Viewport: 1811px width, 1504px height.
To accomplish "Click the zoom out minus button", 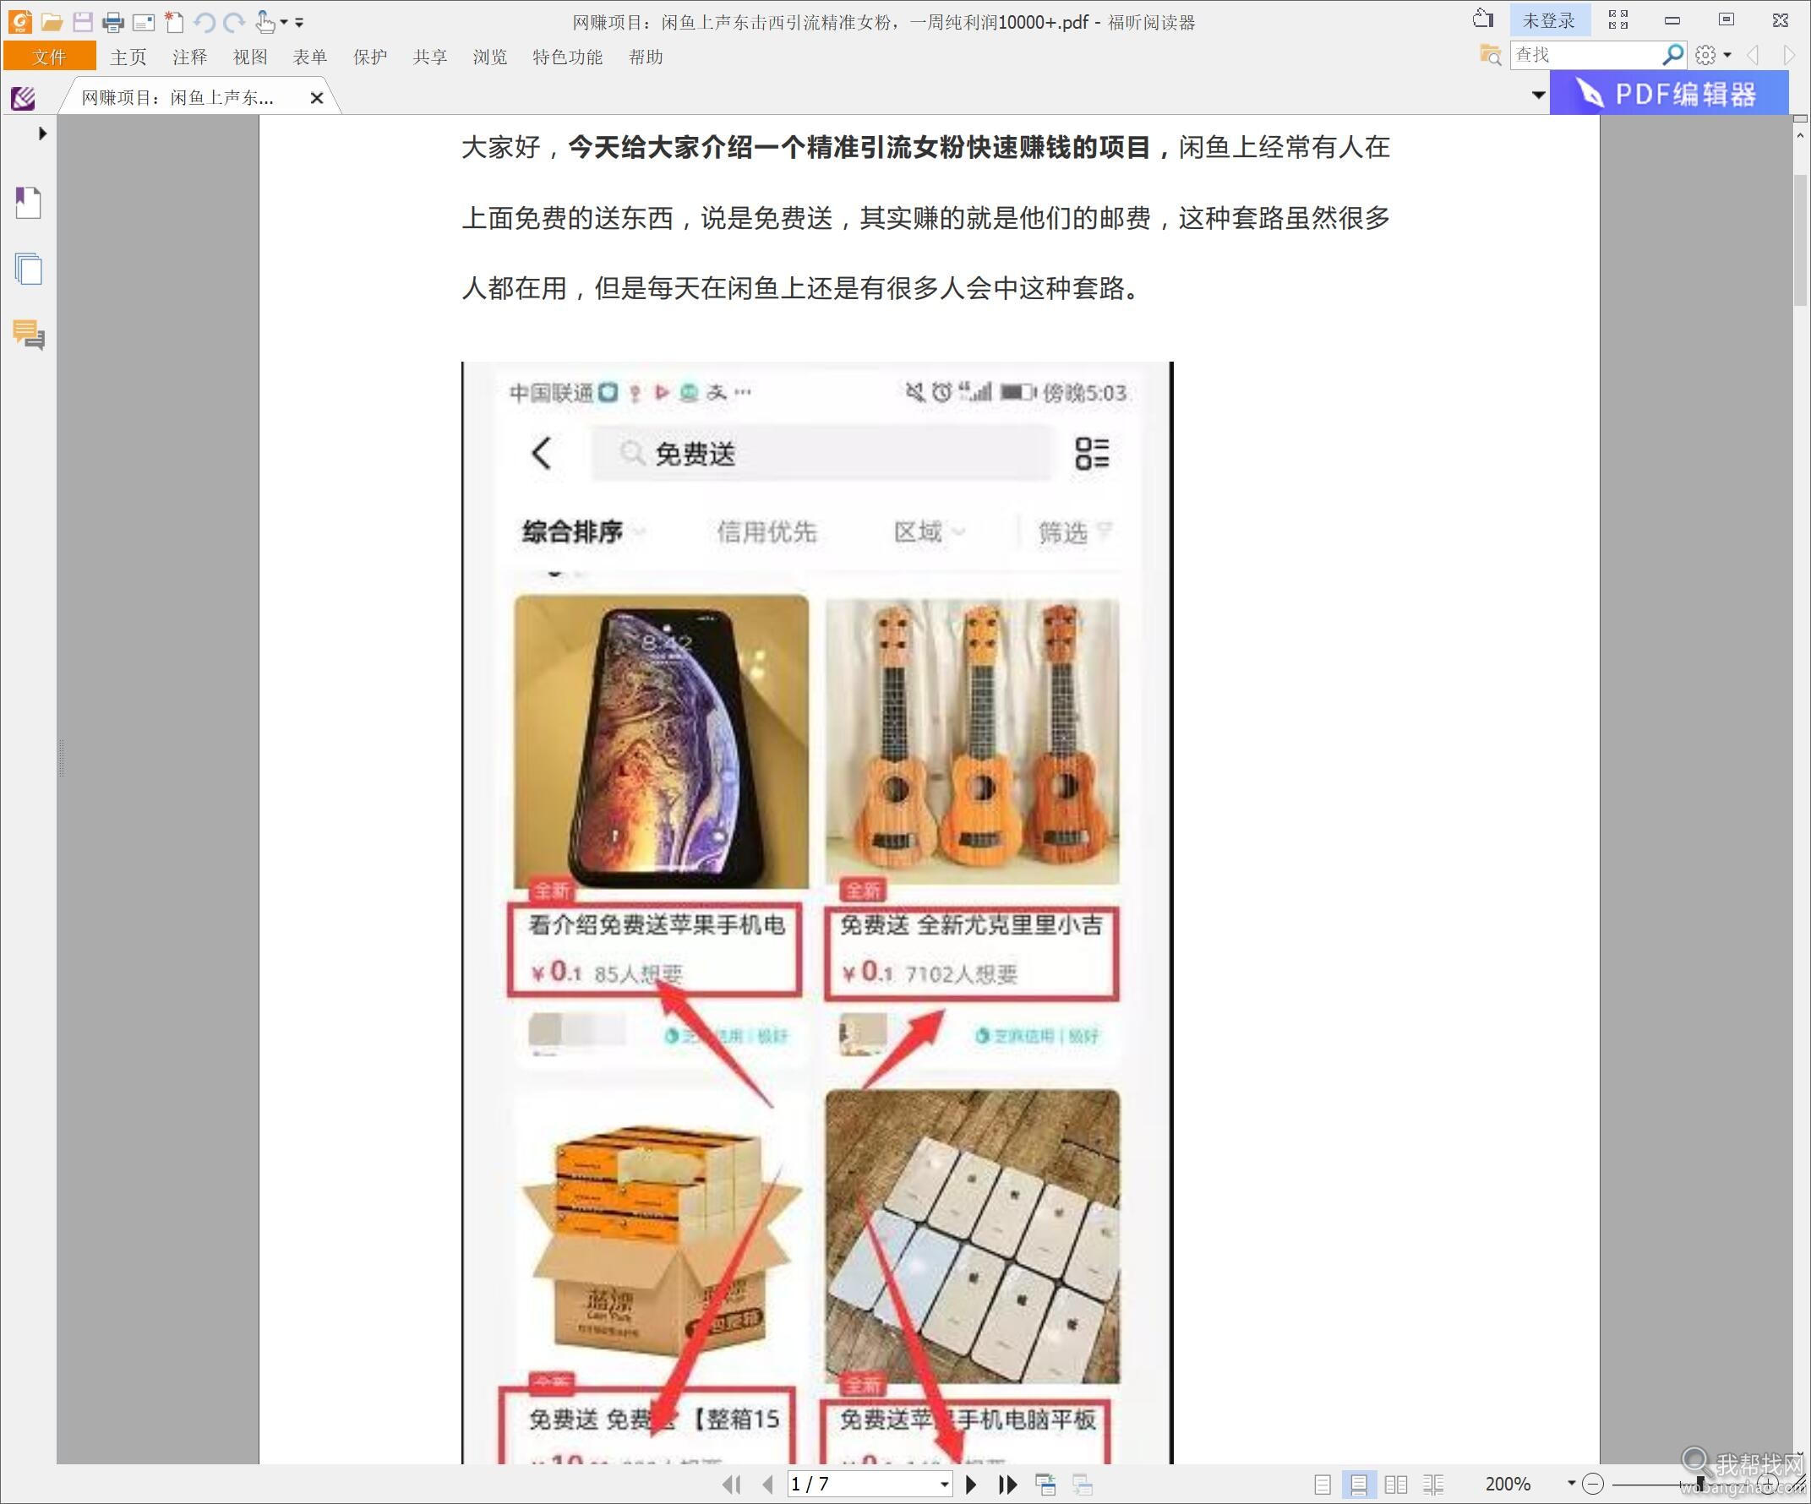I will click(x=1593, y=1485).
